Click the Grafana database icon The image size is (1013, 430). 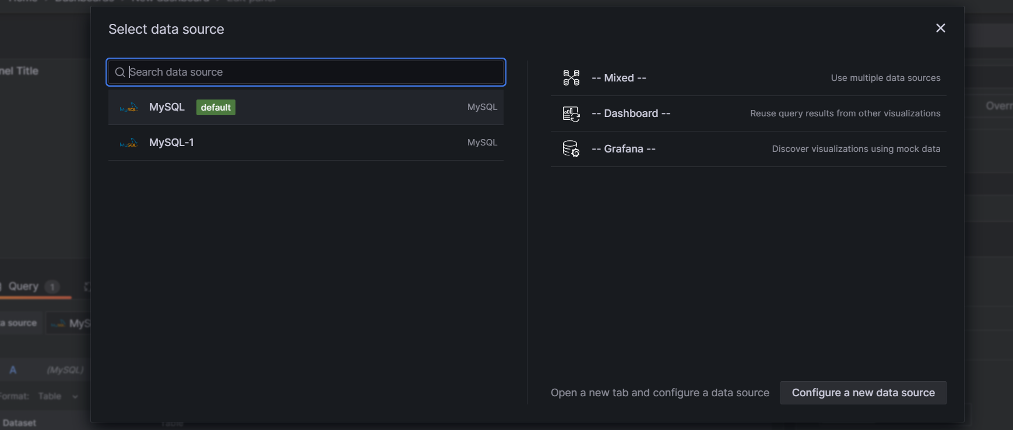point(571,149)
